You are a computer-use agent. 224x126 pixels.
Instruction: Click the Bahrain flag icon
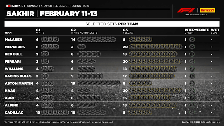pyautogui.click(x=8, y=6)
